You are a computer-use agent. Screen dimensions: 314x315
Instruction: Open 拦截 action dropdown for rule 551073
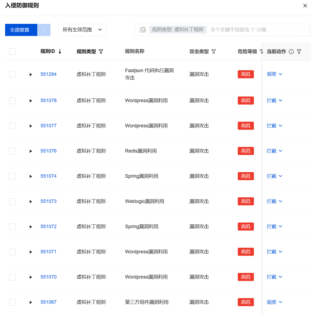click(275, 201)
